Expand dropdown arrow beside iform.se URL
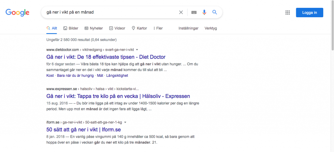The image size is (334, 152). pos(125,122)
